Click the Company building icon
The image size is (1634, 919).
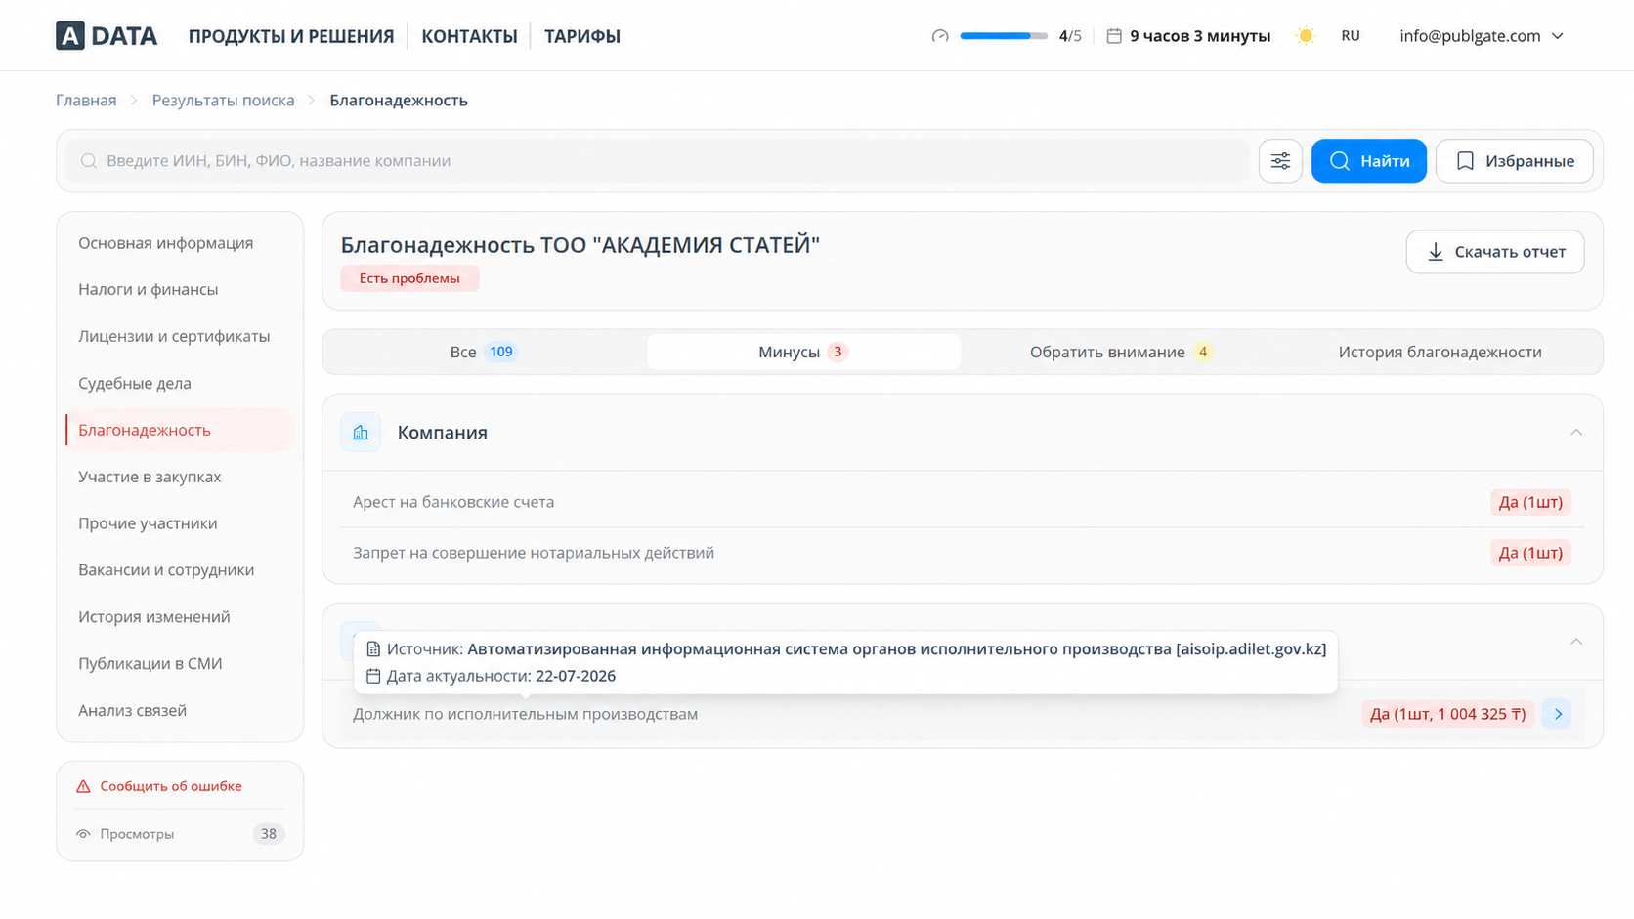[x=361, y=433]
